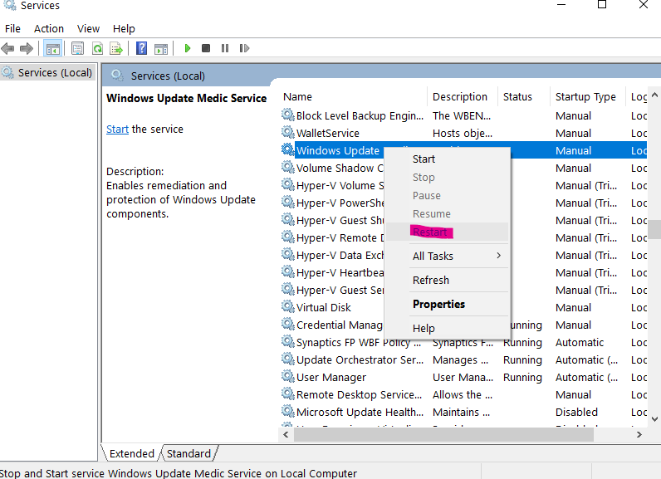This screenshot has height=479, width=661.
Task: Click the Stop Service toolbar icon
Action: pyautogui.click(x=206, y=48)
